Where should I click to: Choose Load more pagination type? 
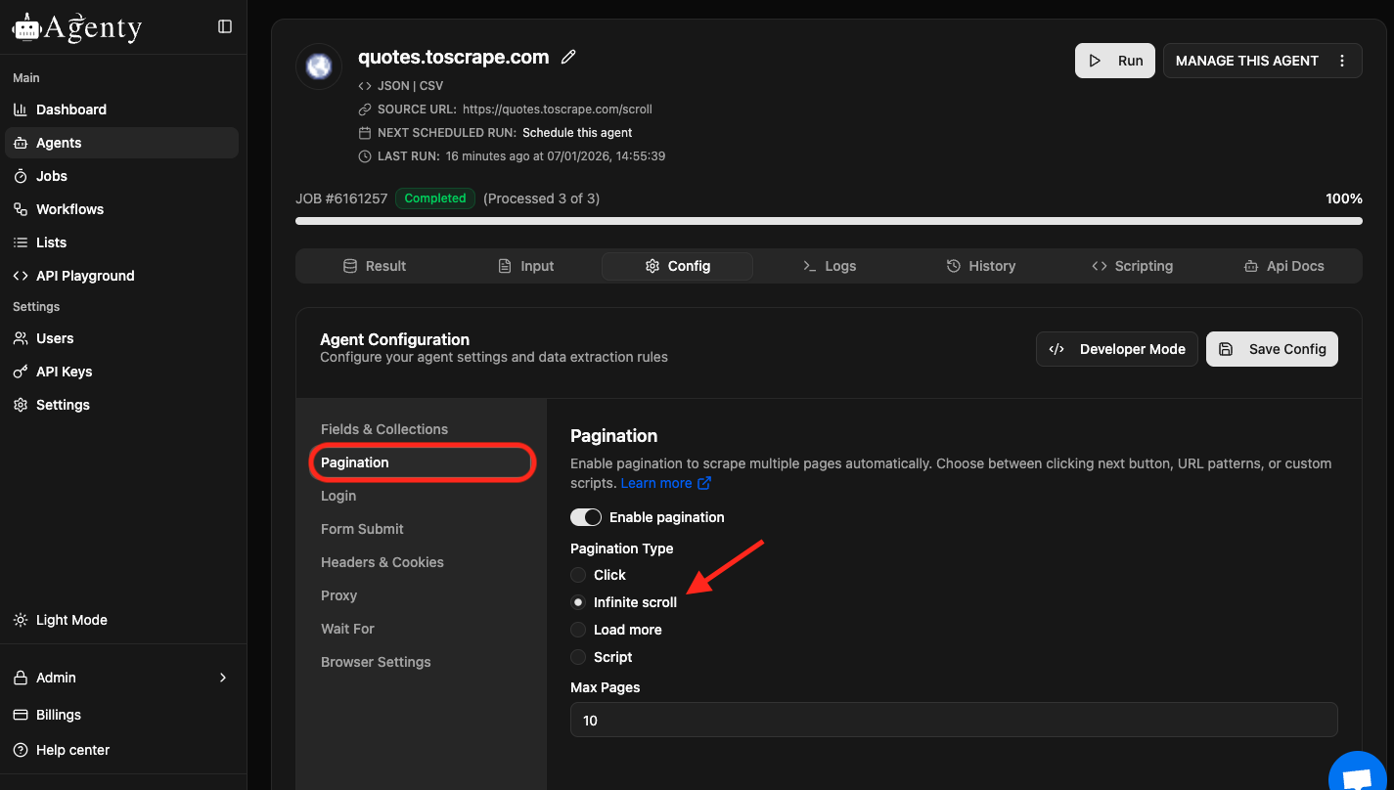click(578, 630)
